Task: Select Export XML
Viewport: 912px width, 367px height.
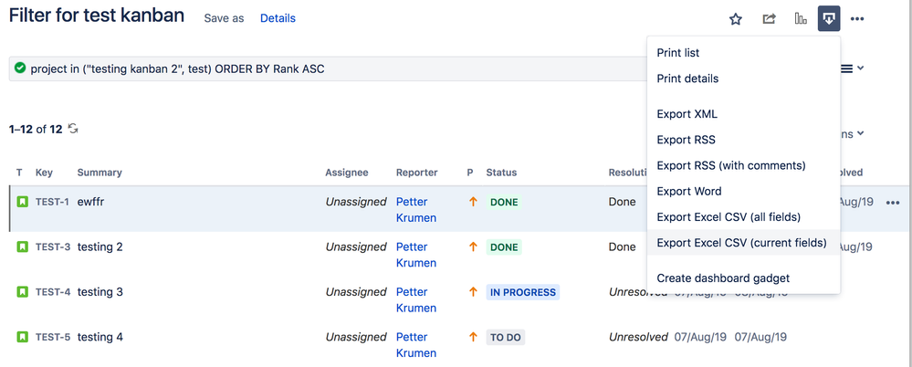Action: pyautogui.click(x=743, y=114)
